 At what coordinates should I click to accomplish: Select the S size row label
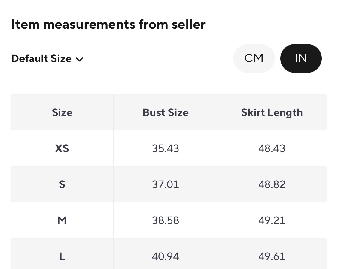[62, 184]
